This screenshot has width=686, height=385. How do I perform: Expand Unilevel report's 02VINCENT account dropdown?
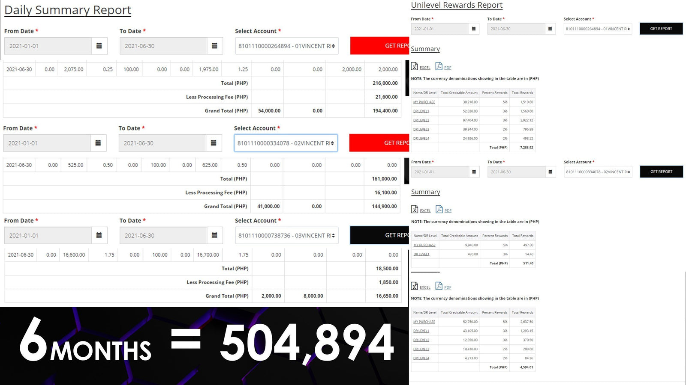(x=598, y=172)
